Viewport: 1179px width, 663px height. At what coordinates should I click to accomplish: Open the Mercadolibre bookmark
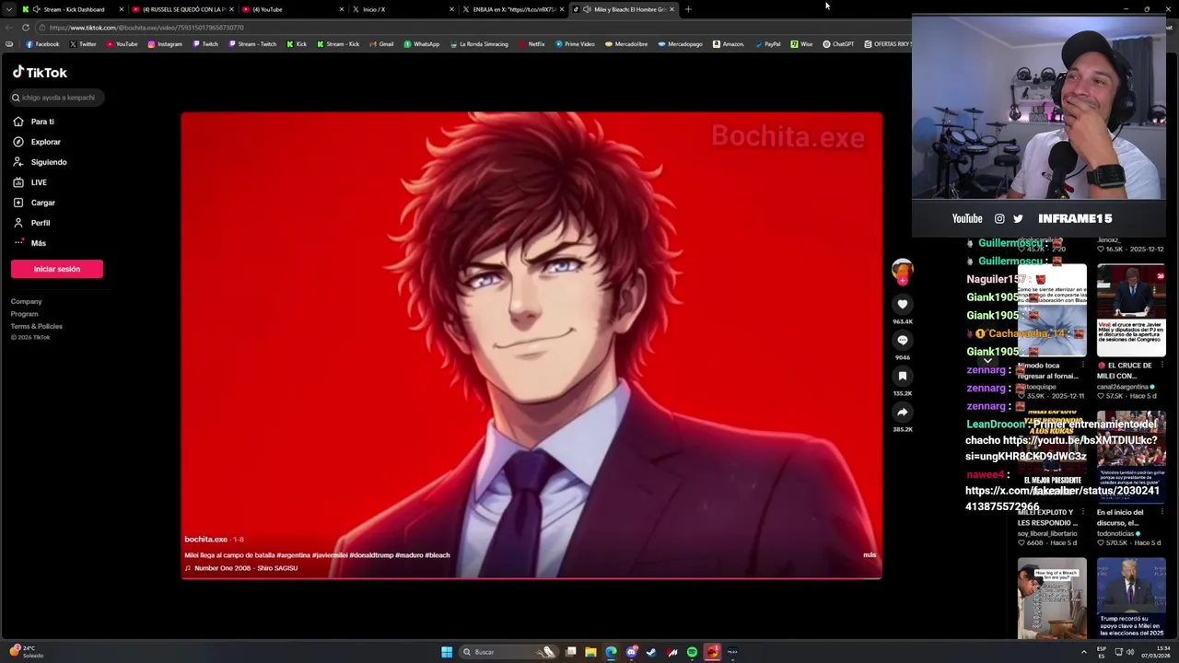click(626, 44)
